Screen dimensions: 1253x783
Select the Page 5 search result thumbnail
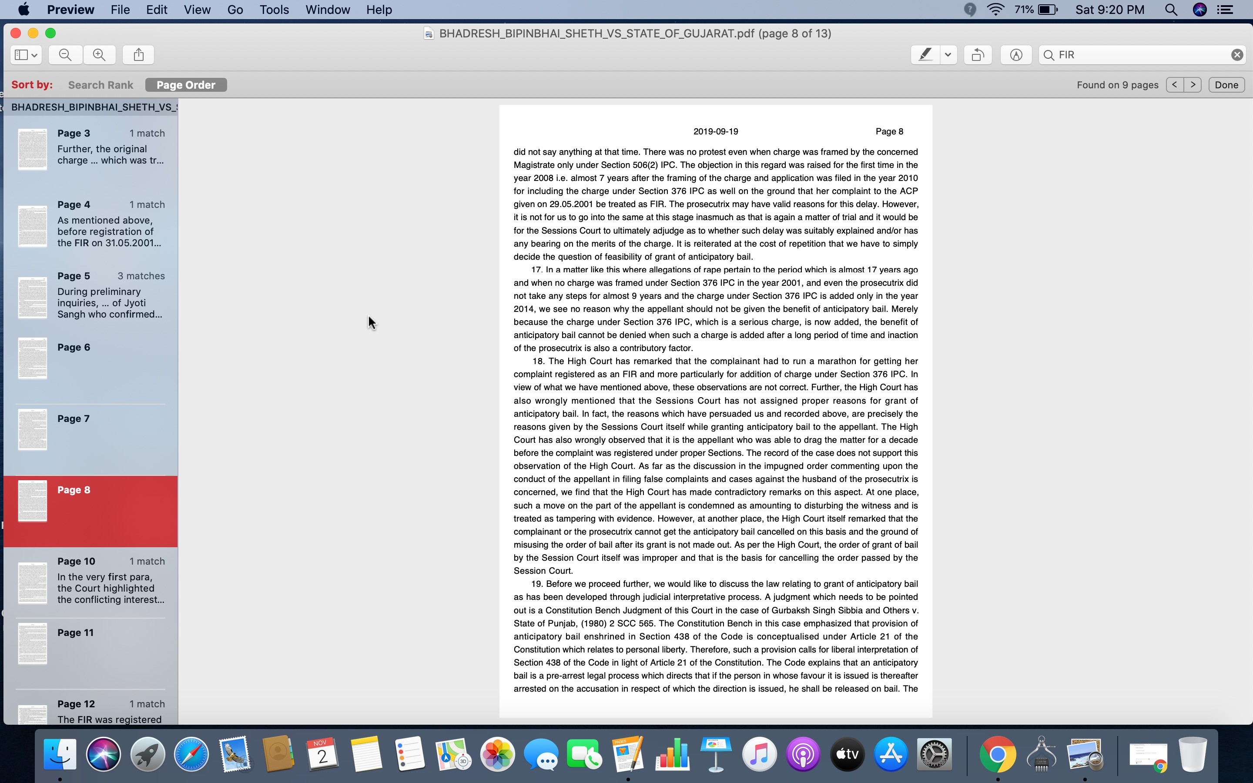click(x=33, y=298)
